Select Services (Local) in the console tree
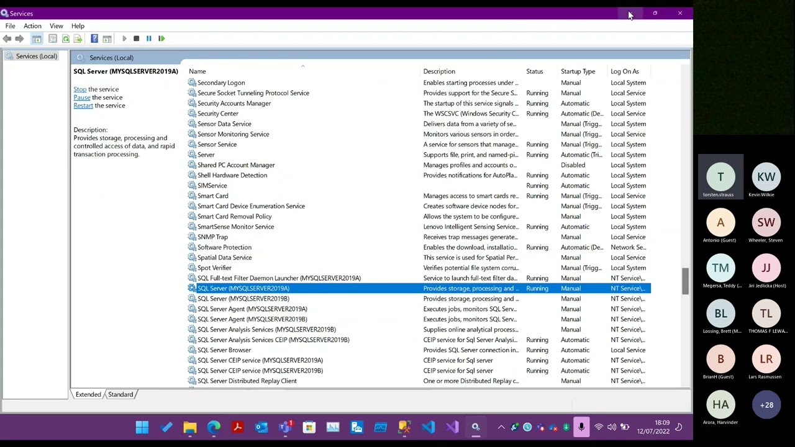Screen dimensions: 795x447 click(x=37, y=56)
